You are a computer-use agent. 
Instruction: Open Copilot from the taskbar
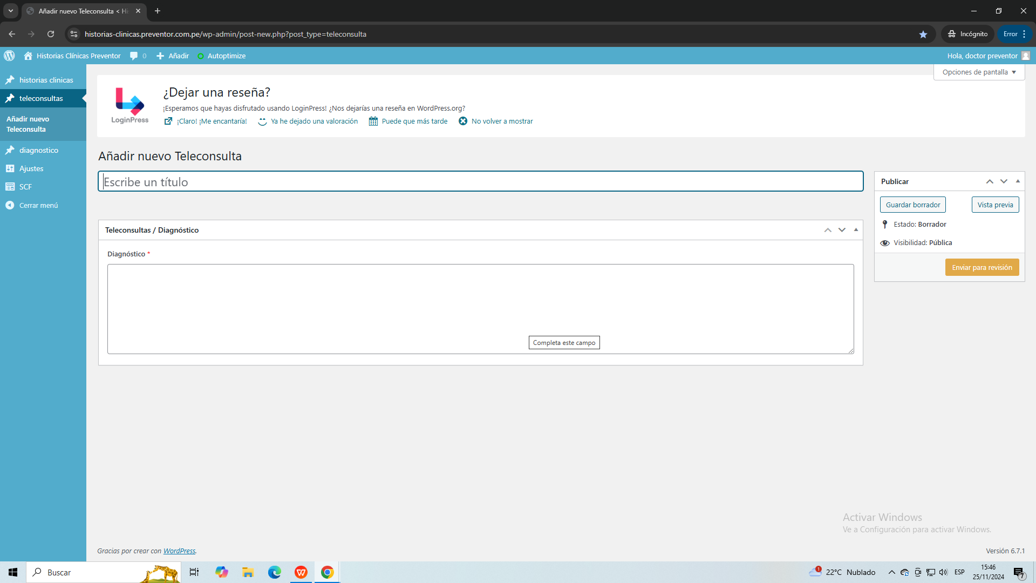pos(222,572)
